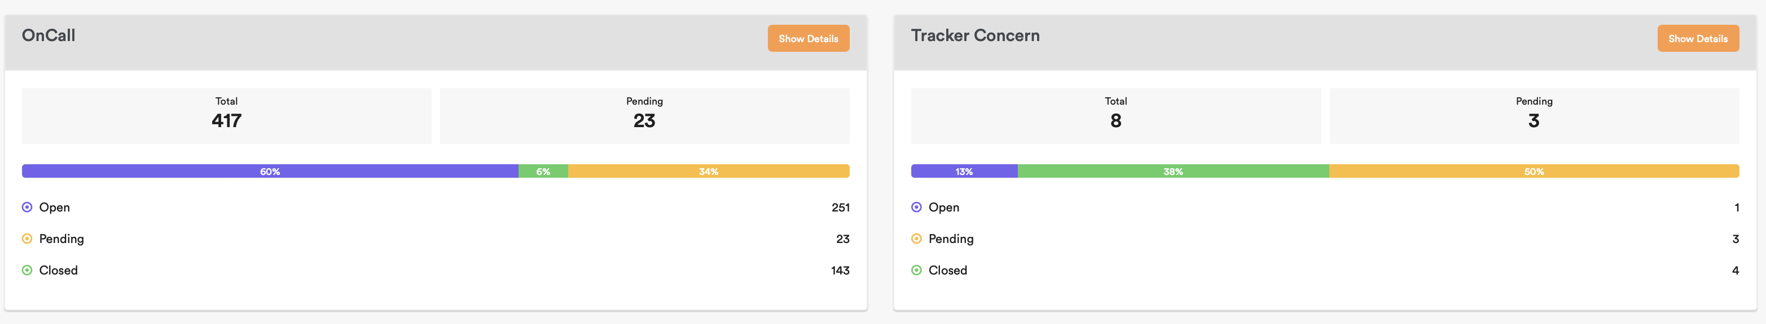The image size is (1766, 324).
Task: Click Show Details button on OnCall card
Action: [807, 38]
